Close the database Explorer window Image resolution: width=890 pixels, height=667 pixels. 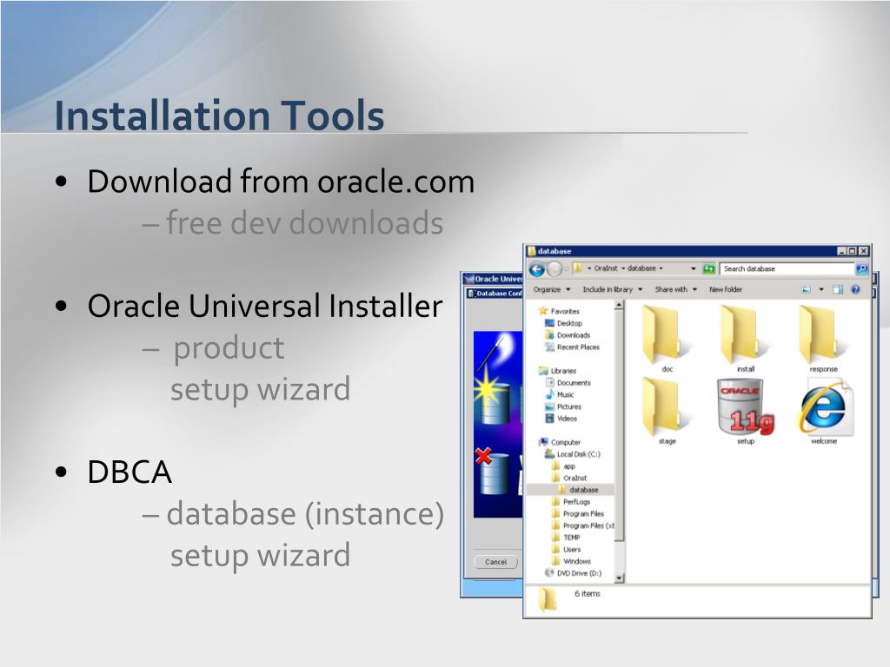click(863, 251)
